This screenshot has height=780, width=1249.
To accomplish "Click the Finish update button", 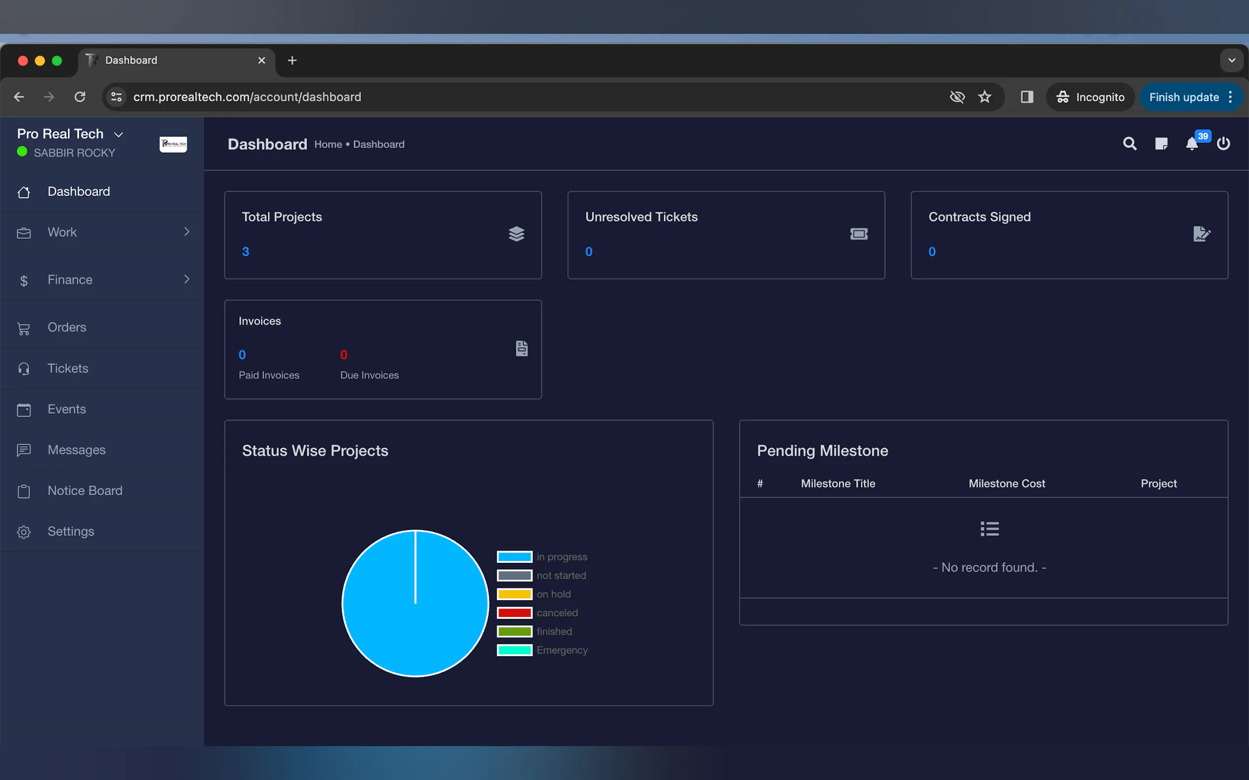I will [1184, 97].
